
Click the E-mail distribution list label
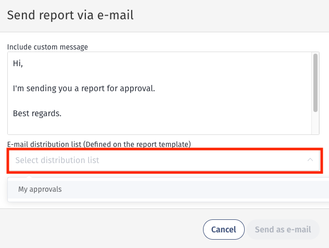pos(44,144)
